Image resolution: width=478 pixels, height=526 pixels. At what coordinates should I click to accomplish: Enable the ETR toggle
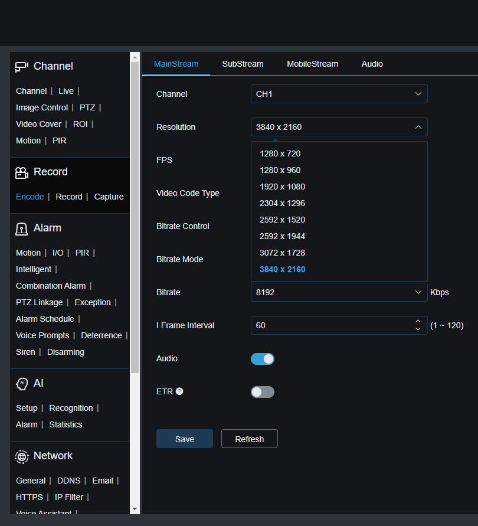point(262,391)
